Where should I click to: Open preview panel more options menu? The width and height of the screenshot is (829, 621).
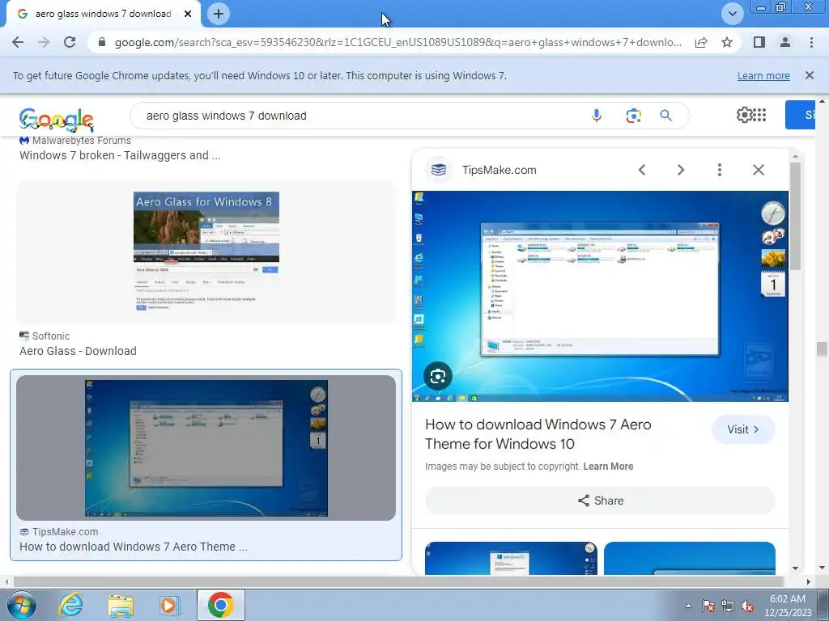click(719, 170)
